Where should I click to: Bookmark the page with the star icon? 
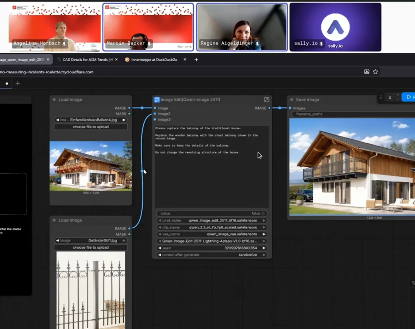(375, 72)
